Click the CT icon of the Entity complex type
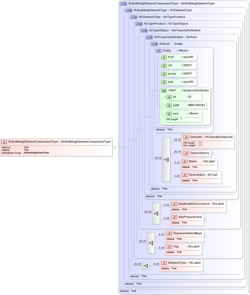250x295 pixels. (158, 50)
